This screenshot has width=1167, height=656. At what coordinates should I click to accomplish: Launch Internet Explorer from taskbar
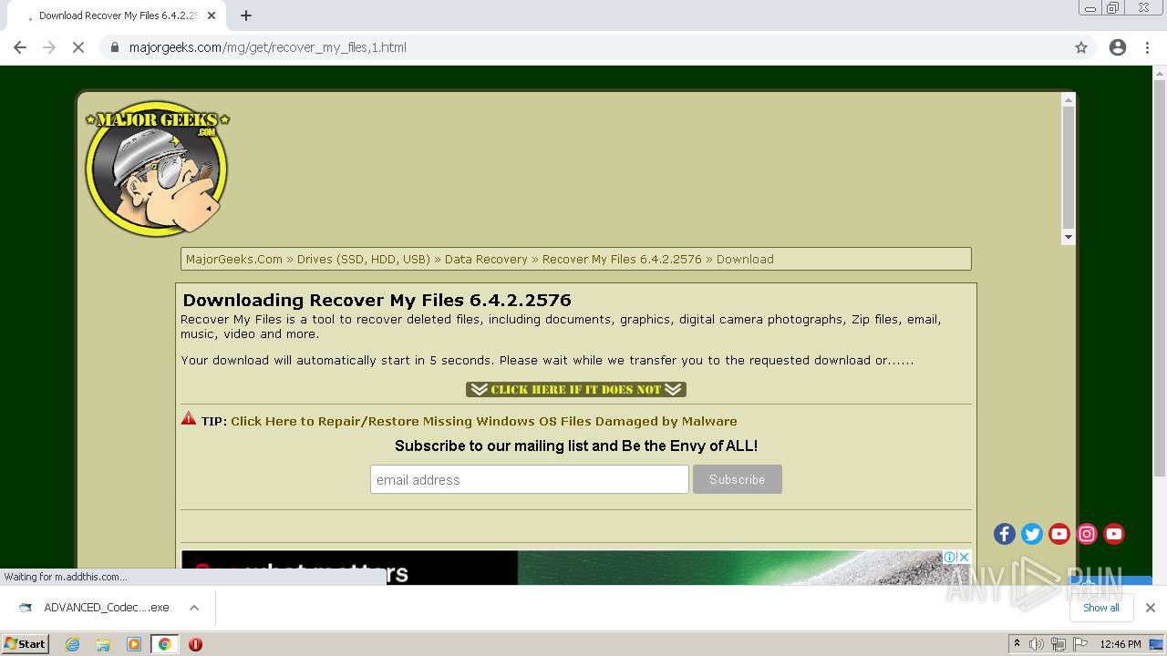tap(73, 644)
